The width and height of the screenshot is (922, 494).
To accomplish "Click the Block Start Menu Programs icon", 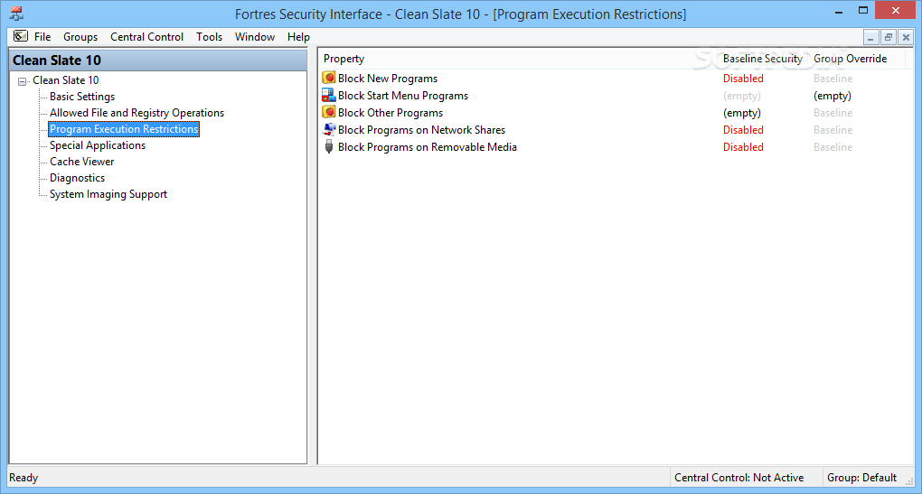I will (329, 95).
